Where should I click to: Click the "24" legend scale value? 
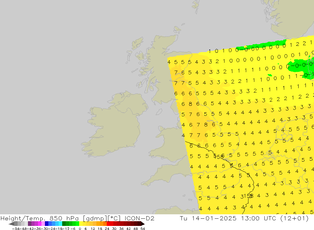107,228
